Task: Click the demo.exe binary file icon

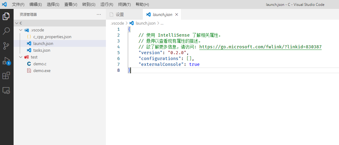Action: pyautogui.click(x=29, y=70)
